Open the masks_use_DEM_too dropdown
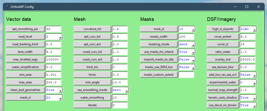267x111 pixels. point(193,67)
